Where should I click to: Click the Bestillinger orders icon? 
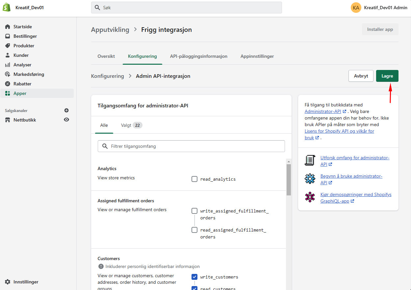point(8,36)
